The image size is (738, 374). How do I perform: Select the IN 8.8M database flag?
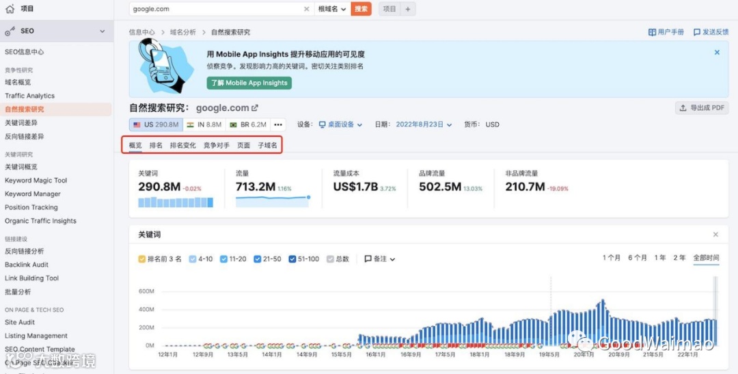(x=204, y=125)
